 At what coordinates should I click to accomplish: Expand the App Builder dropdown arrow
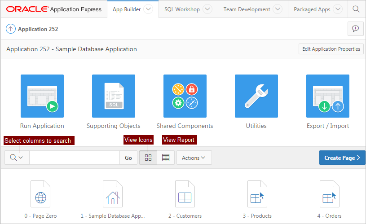148,9
